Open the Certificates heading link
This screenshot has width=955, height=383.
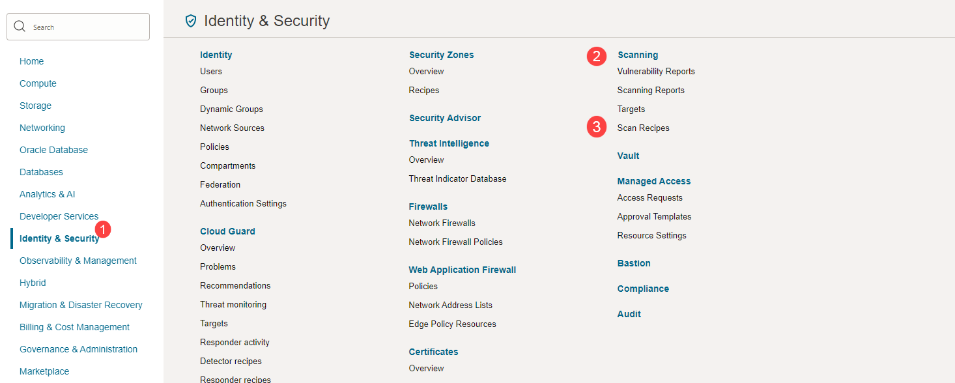433,352
